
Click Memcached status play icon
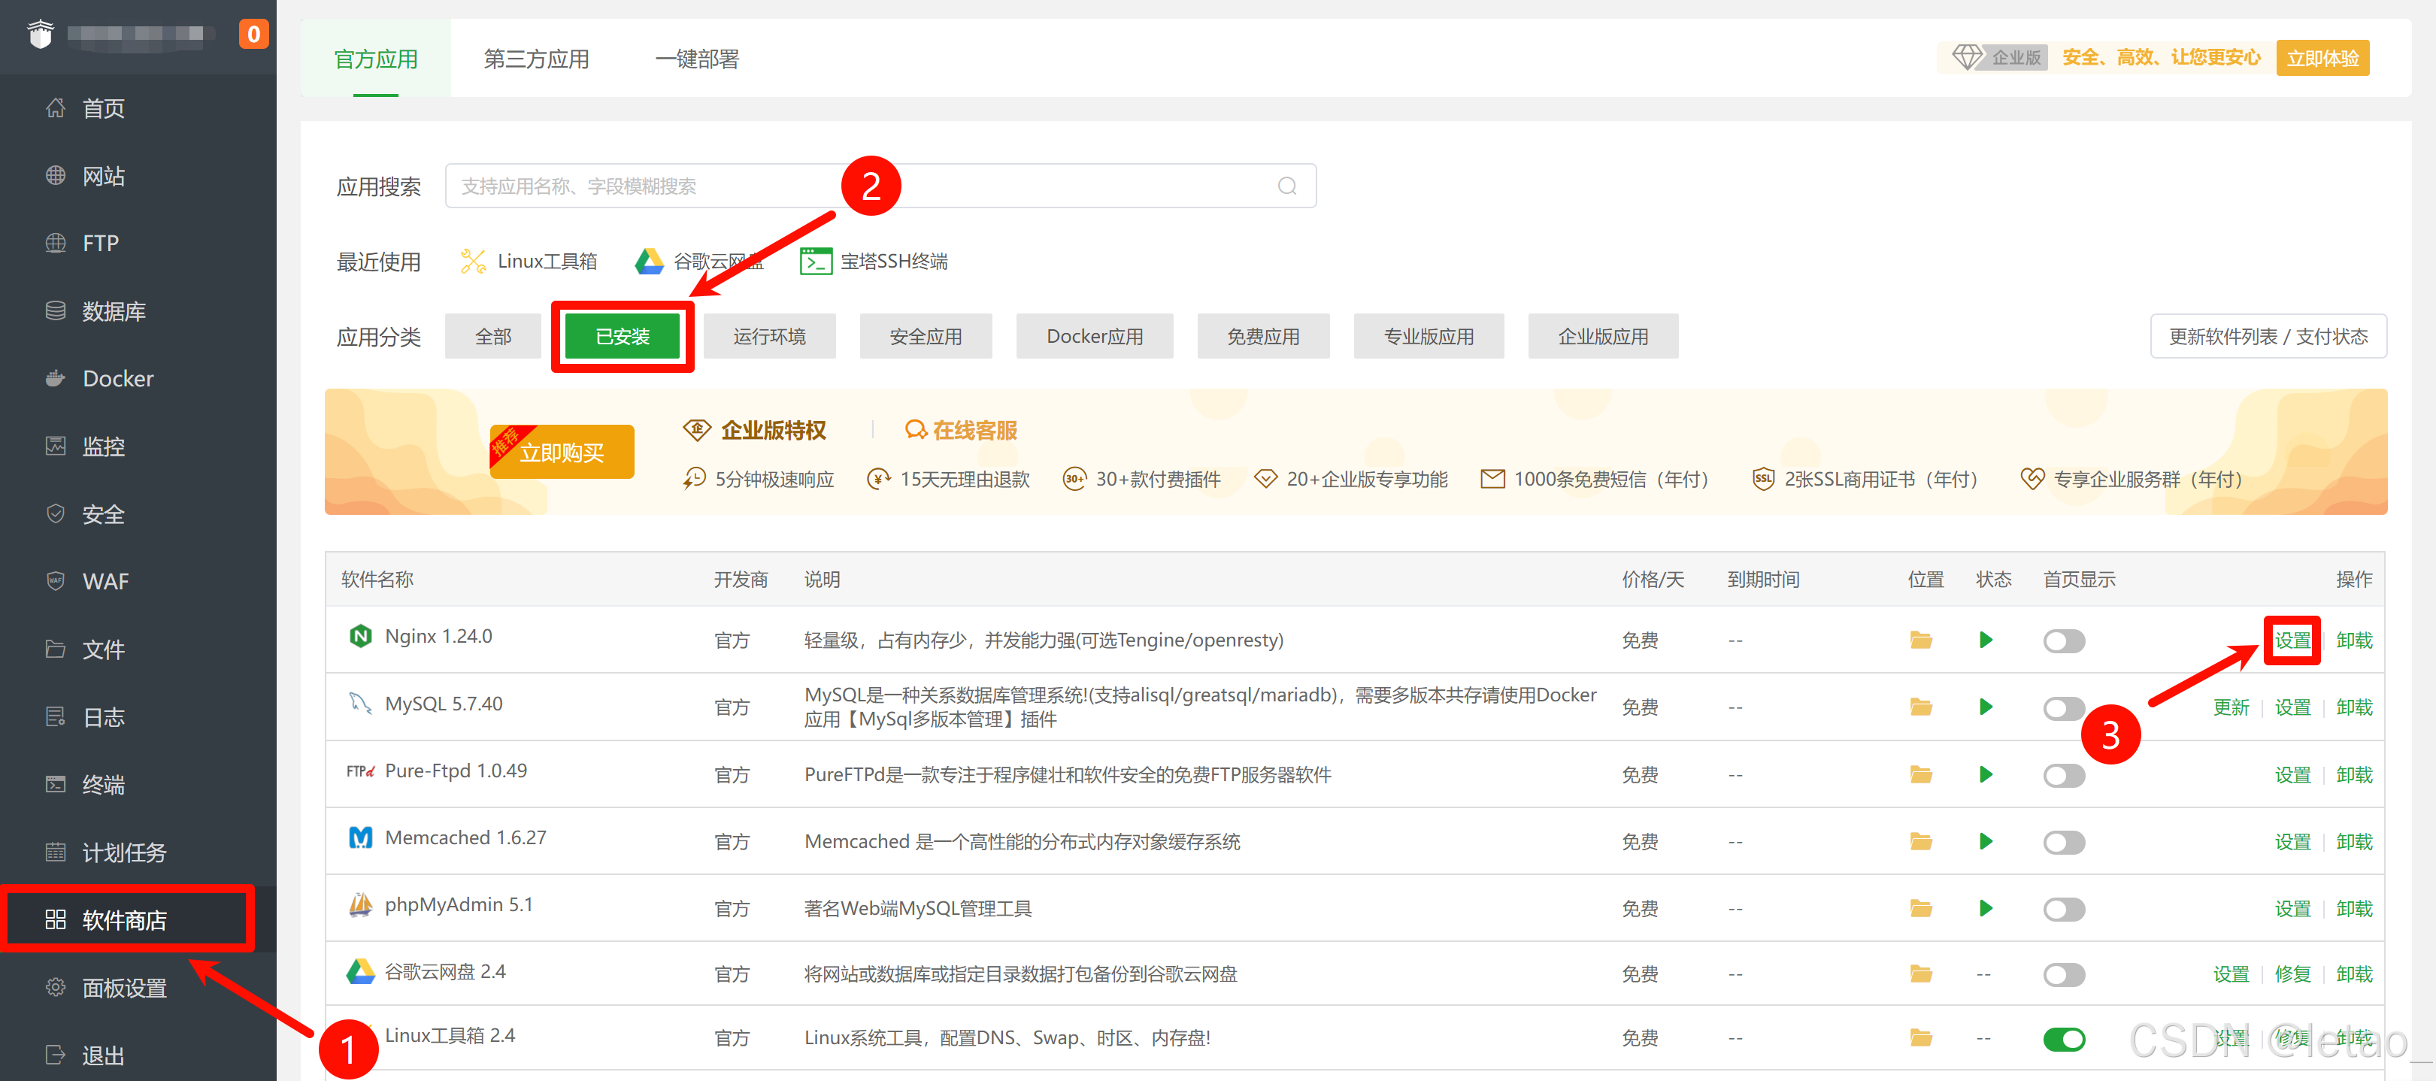(x=1985, y=842)
